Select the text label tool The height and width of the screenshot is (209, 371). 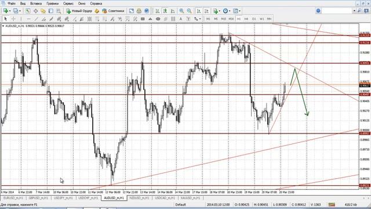188,19
